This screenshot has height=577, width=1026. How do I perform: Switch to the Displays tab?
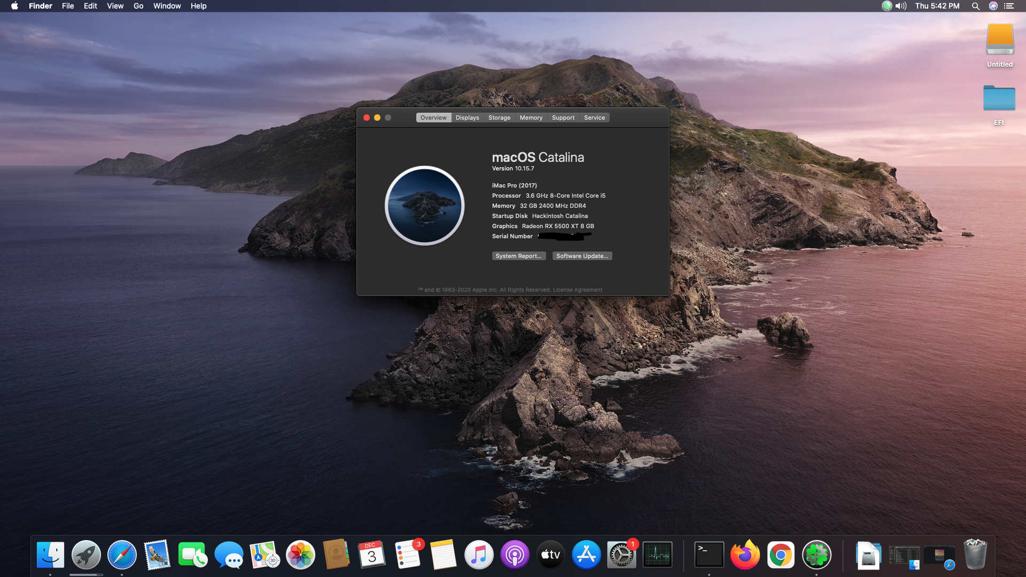click(467, 118)
